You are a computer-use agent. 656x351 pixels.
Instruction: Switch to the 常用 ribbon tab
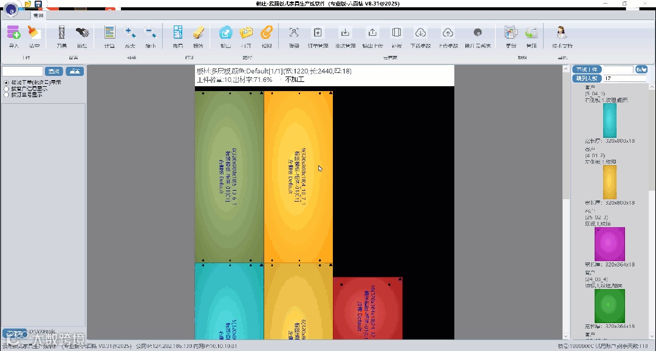point(38,15)
